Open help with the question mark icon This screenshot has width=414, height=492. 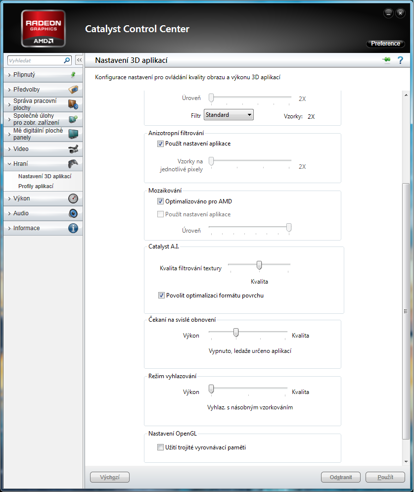tap(400, 60)
